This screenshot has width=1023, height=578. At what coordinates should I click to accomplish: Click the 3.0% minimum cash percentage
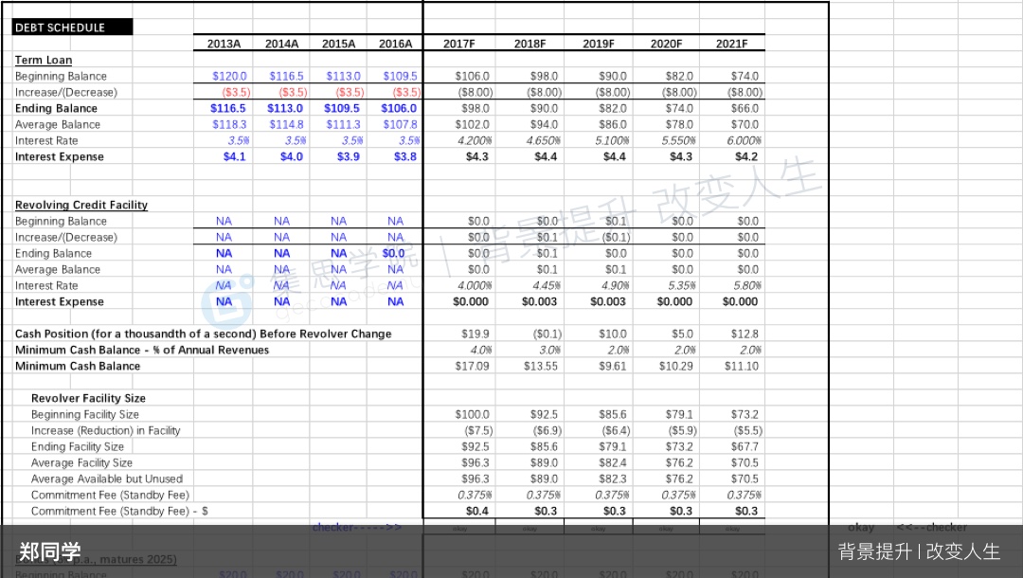pyautogui.click(x=550, y=351)
